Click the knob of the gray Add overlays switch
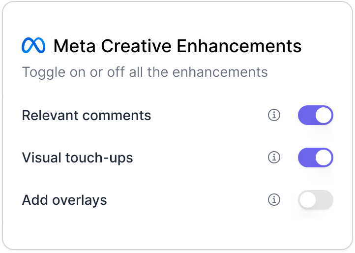 (x=307, y=200)
